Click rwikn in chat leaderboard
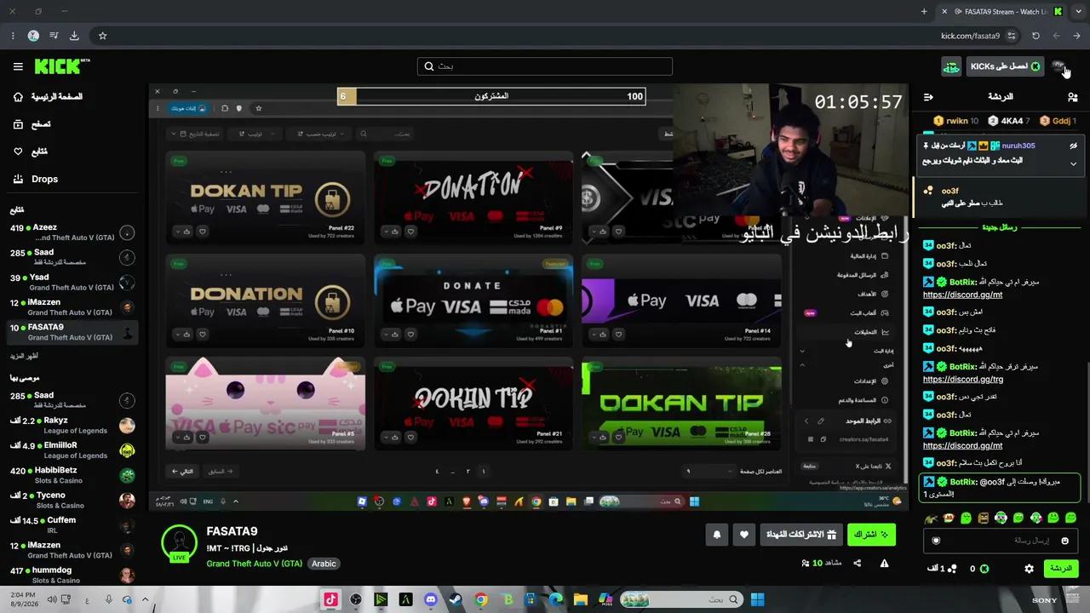Image resolution: width=1090 pixels, height=613 pixels. pyautogui.click(x=956, y=121)
